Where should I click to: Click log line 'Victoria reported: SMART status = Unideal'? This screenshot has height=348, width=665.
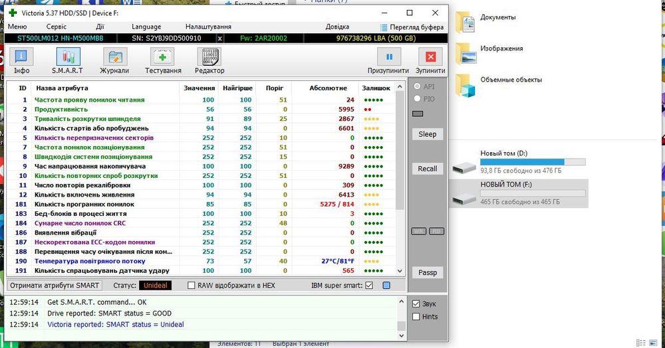point(115,325)
